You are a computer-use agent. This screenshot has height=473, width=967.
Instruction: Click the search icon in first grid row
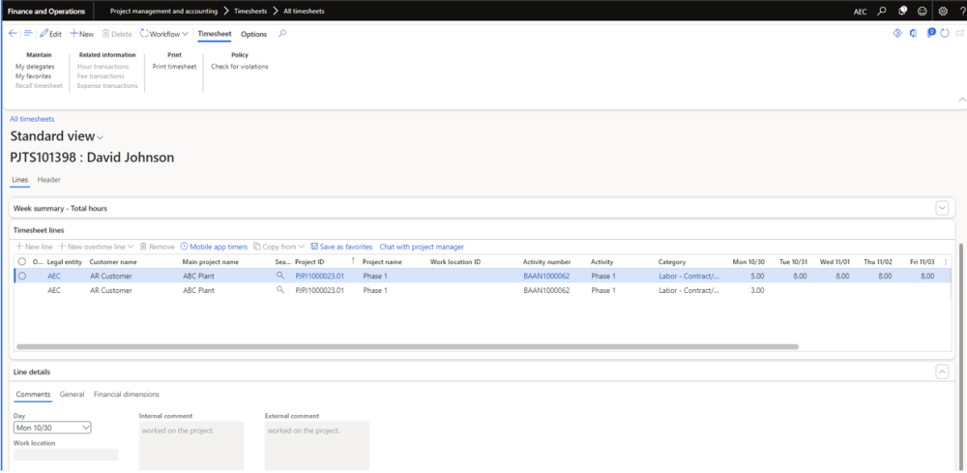click(x=280, y=276)
